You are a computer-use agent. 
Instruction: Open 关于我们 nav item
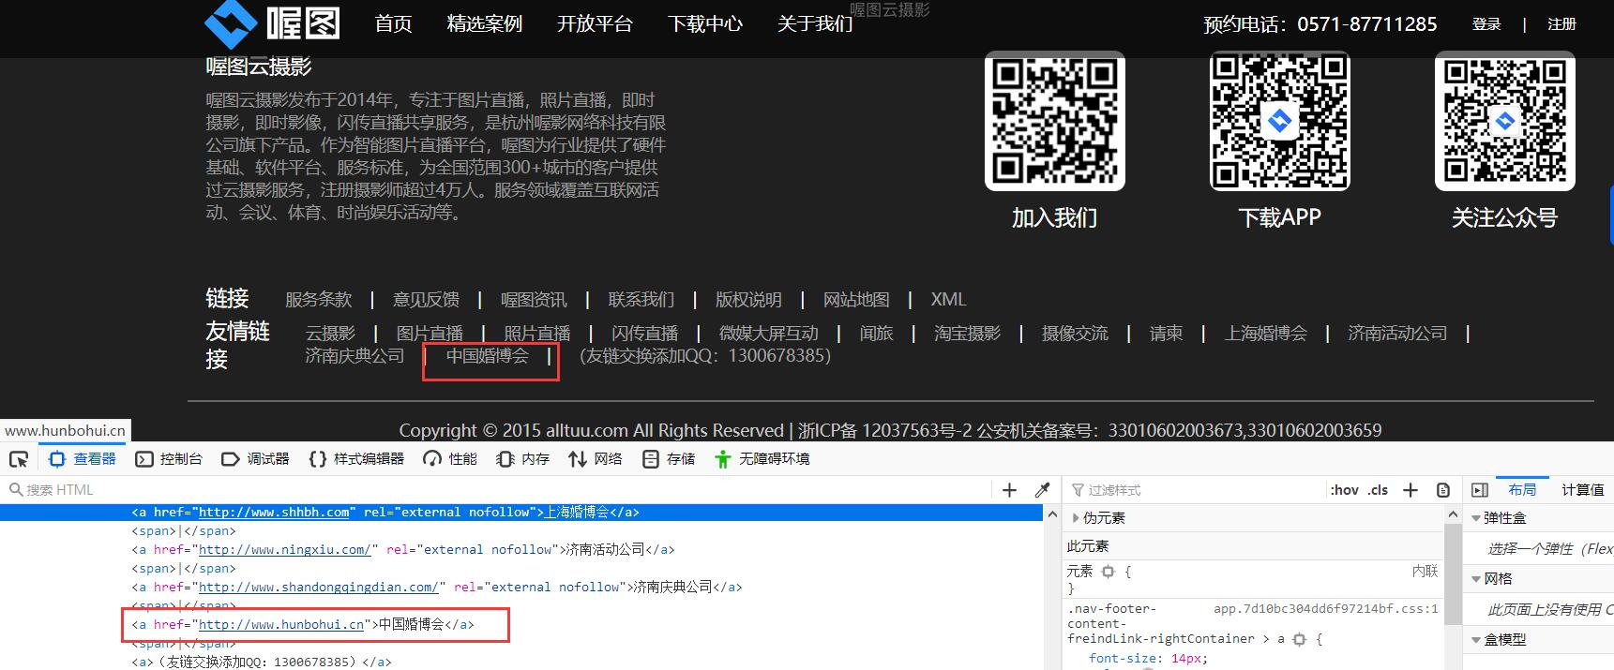point(815,24)
